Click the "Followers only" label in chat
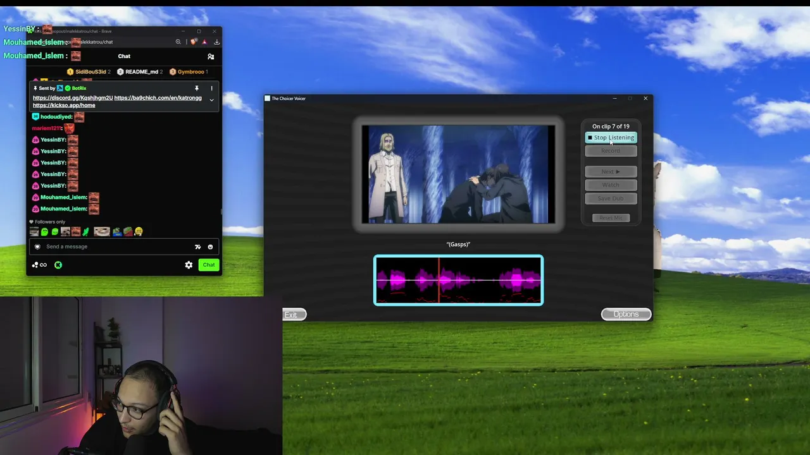This screenshot has height=455, width=810. pos(50,222)
